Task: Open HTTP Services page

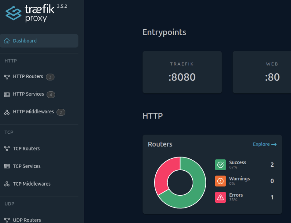Action: [x=29, y=94]
